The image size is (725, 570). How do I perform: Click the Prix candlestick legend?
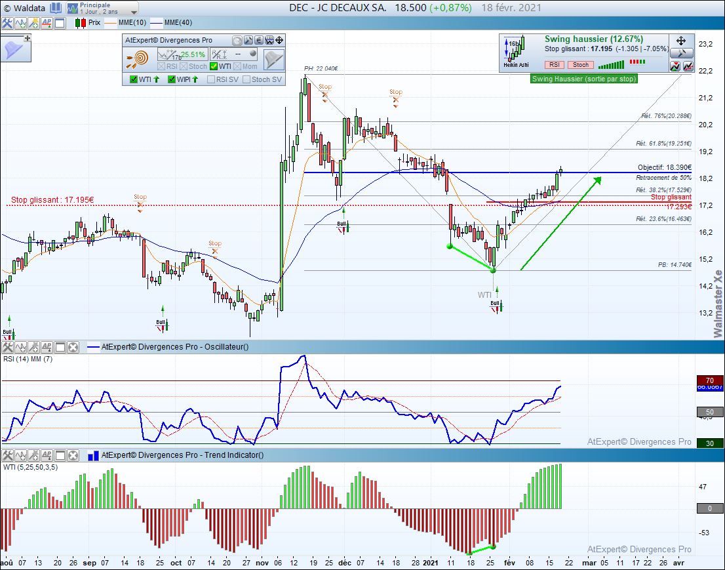[x=88, y=23]
